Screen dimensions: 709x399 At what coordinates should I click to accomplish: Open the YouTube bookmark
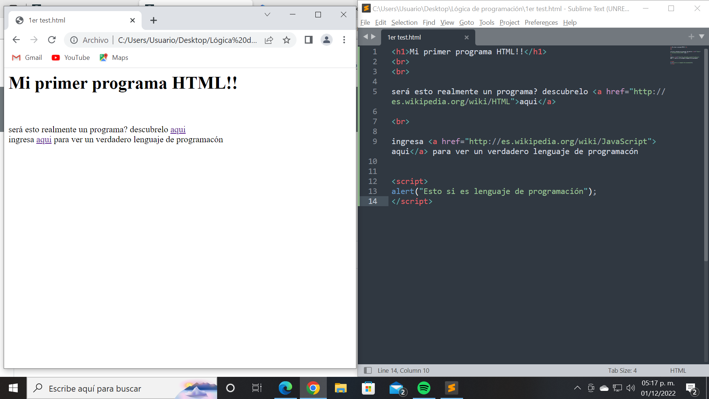[x=71, y=58]
